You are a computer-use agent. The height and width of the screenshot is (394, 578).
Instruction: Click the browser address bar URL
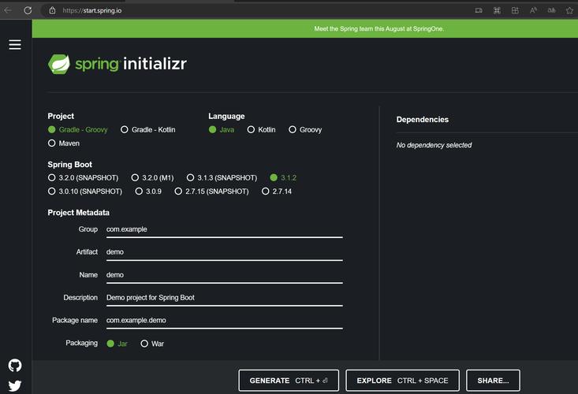click(x=91, y=10)
